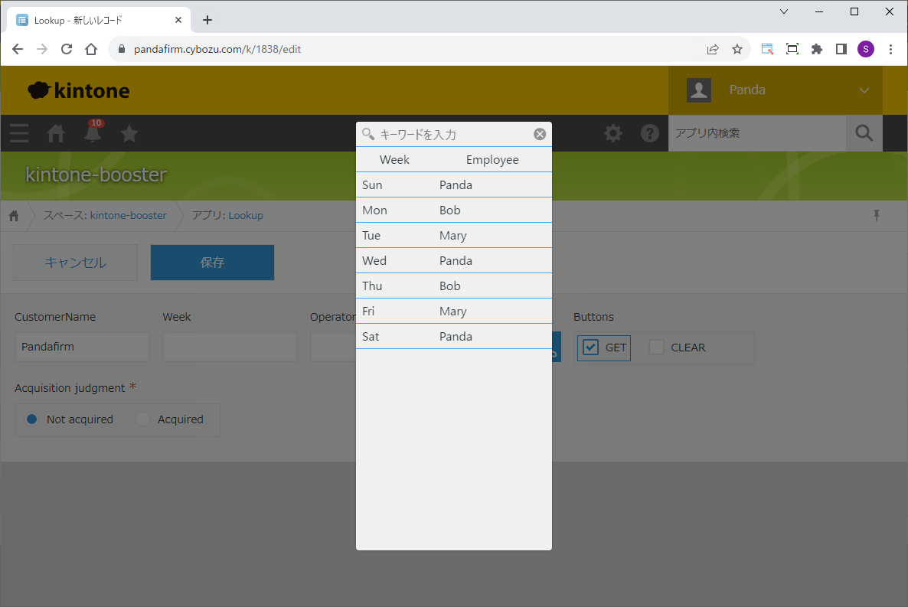908x607 pixels.
Task: Clear the lookup keyword with X icon
Action: click(540, 134)
